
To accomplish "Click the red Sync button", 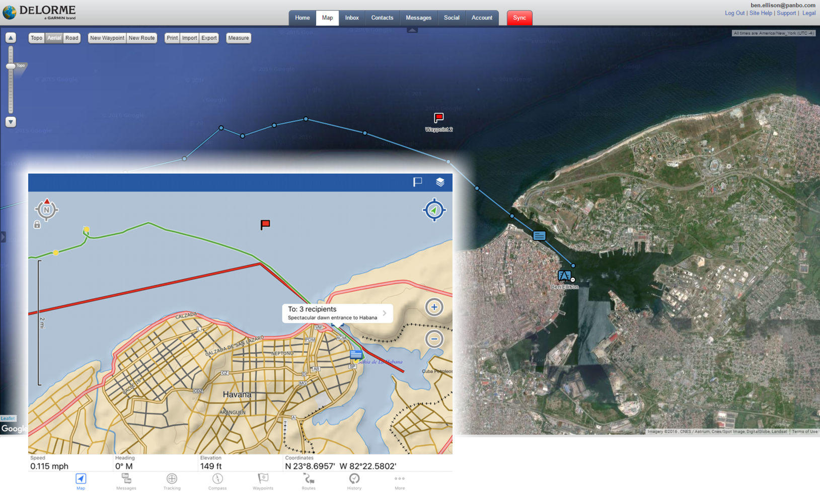I will coord(519,18).
